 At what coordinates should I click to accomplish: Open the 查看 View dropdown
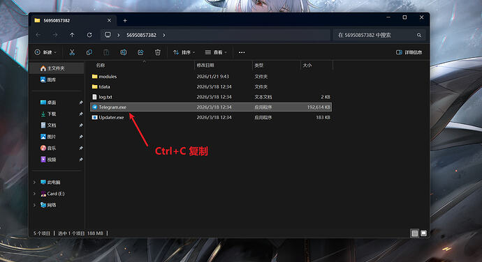click(216, 52)
